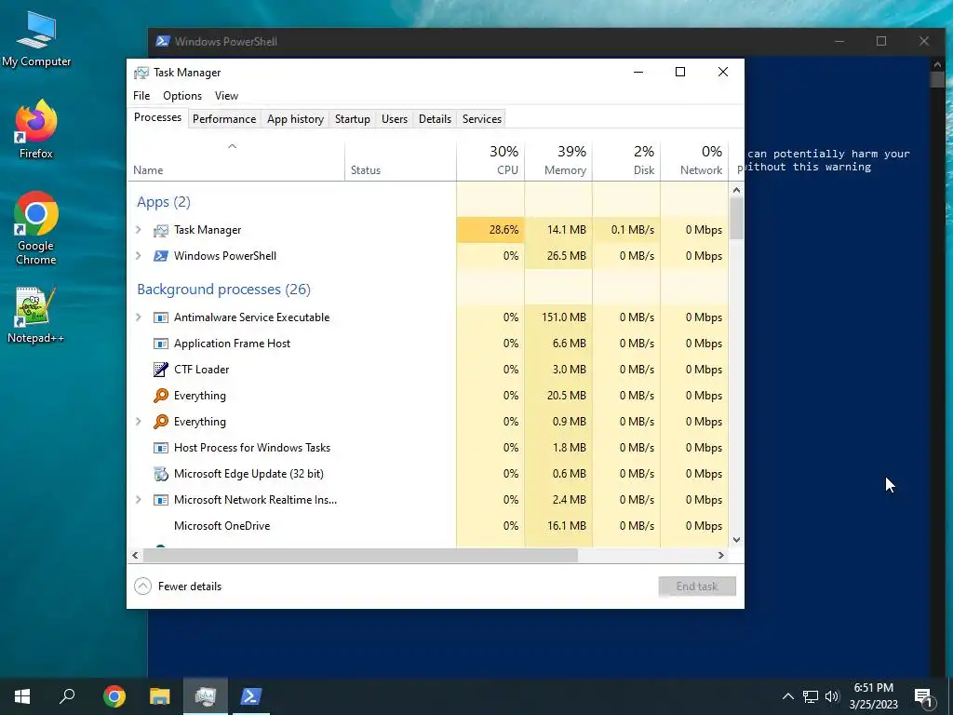The height and width of the screenshot is (715, 953).
Task: Open the notification center icon
Action: tap(923, 697)
